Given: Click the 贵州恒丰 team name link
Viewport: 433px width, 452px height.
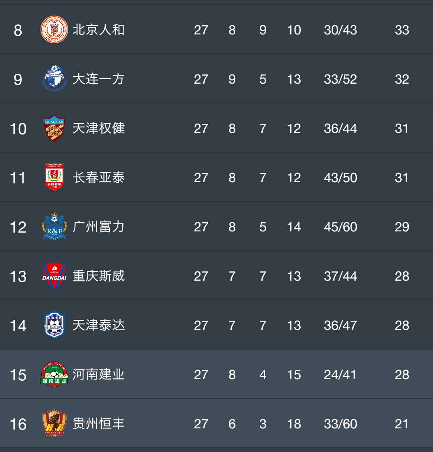Looking at the screenshot, I should (x=98, y=424).
